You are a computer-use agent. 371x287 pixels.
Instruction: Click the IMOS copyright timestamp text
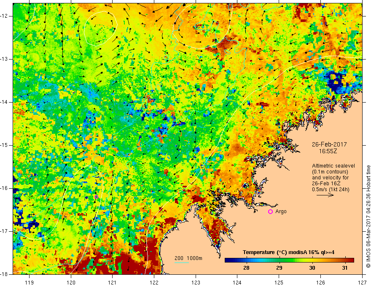coord(368,216)
